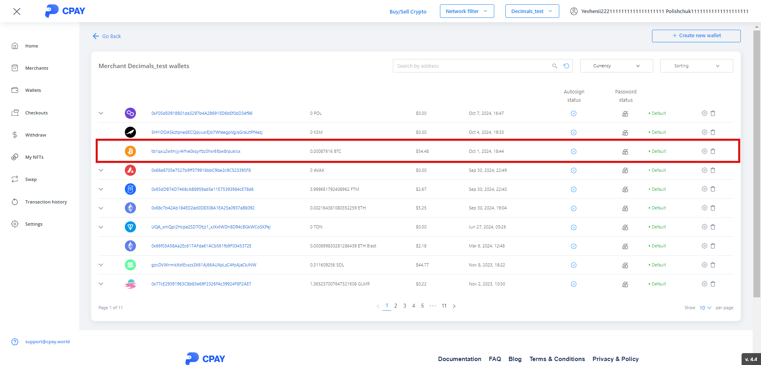This screenshot has width=761, height=365.
Task: Click the Go Back link
Action: pos(107,36)
